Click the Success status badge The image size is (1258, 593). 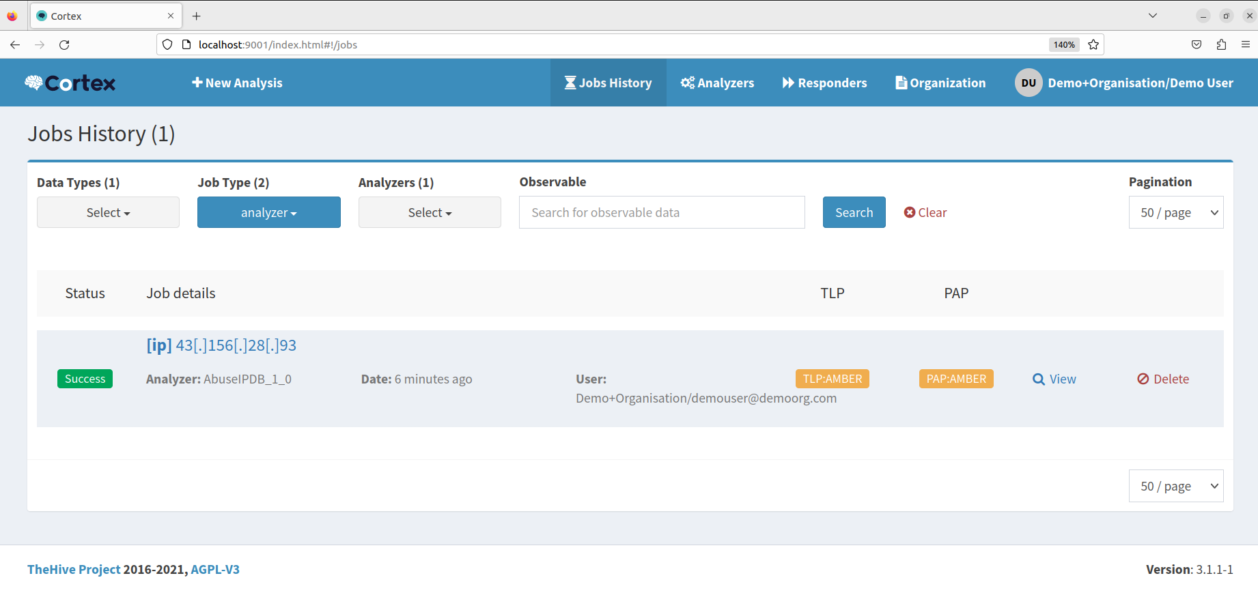coord(85,379)
